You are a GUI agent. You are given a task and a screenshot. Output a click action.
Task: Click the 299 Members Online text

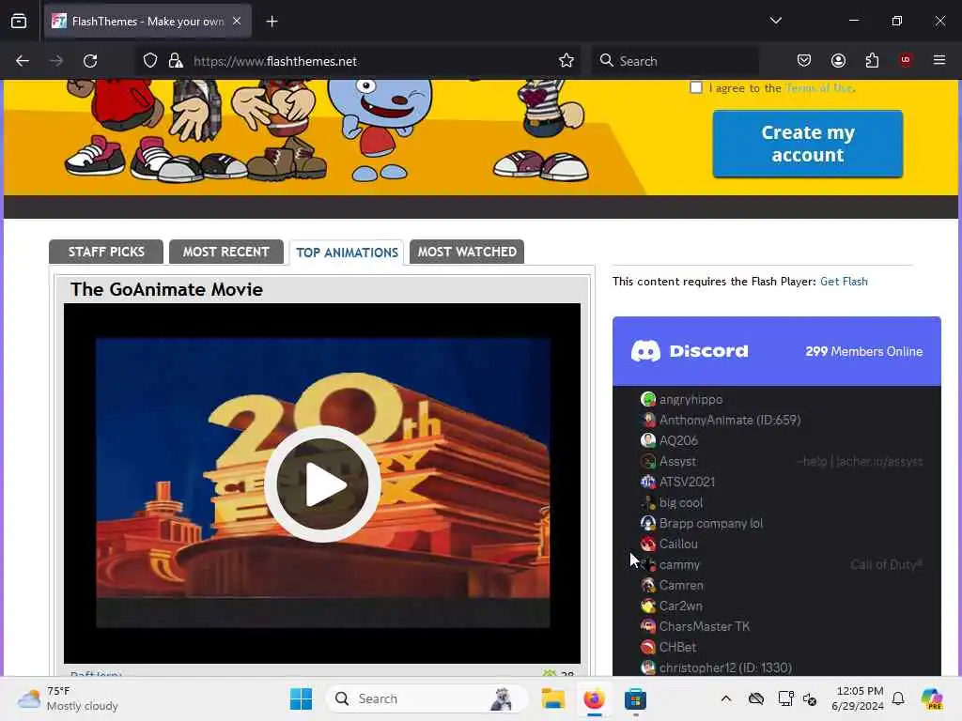click(864, 351)
